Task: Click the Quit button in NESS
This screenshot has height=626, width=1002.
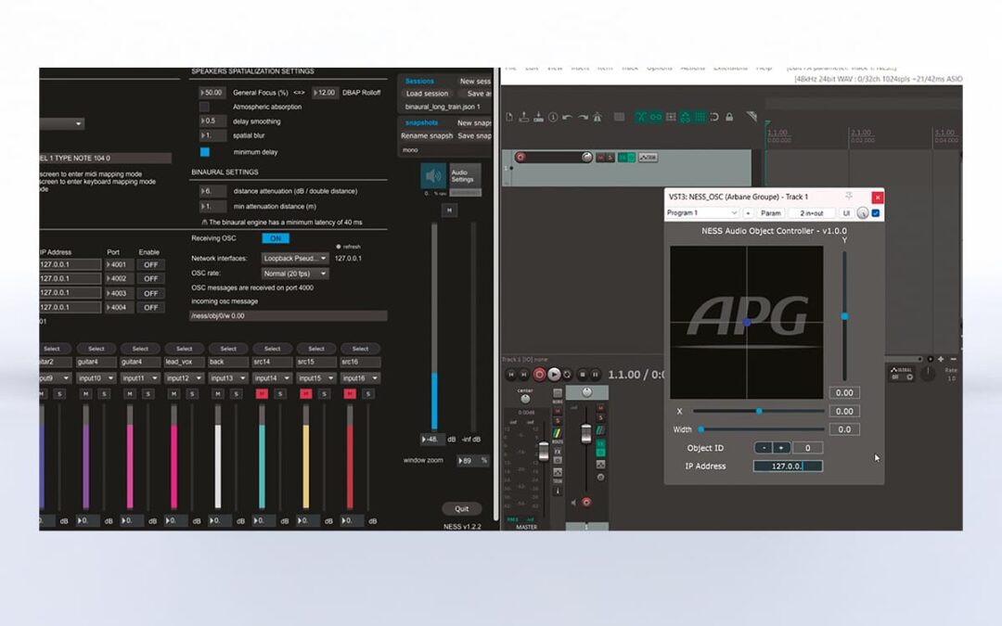Action: coord(461,509)
